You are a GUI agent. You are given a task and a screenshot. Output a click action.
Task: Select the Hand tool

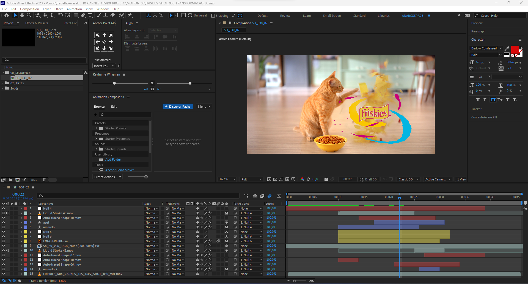pos(22,15)
